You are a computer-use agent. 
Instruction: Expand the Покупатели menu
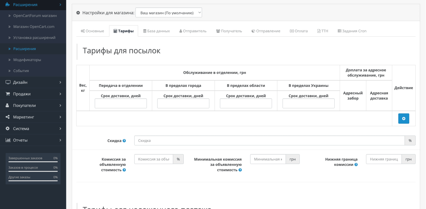33,105
